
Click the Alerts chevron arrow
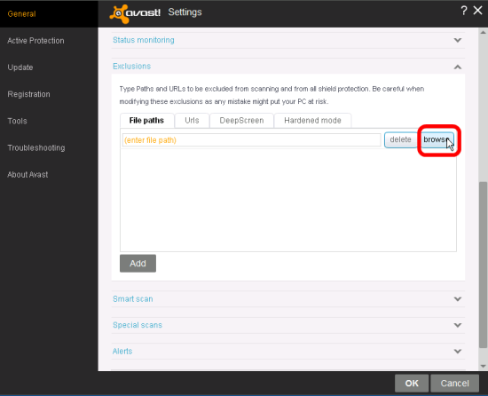coord(458,352)
